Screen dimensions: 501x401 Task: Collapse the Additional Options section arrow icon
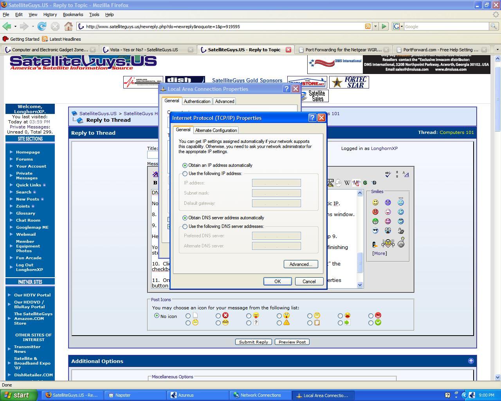click(x=471, y=361)
